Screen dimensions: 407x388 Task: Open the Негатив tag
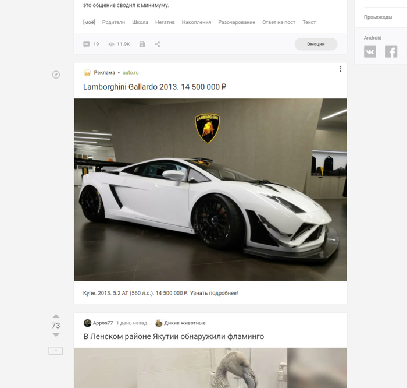pos(165,22)
